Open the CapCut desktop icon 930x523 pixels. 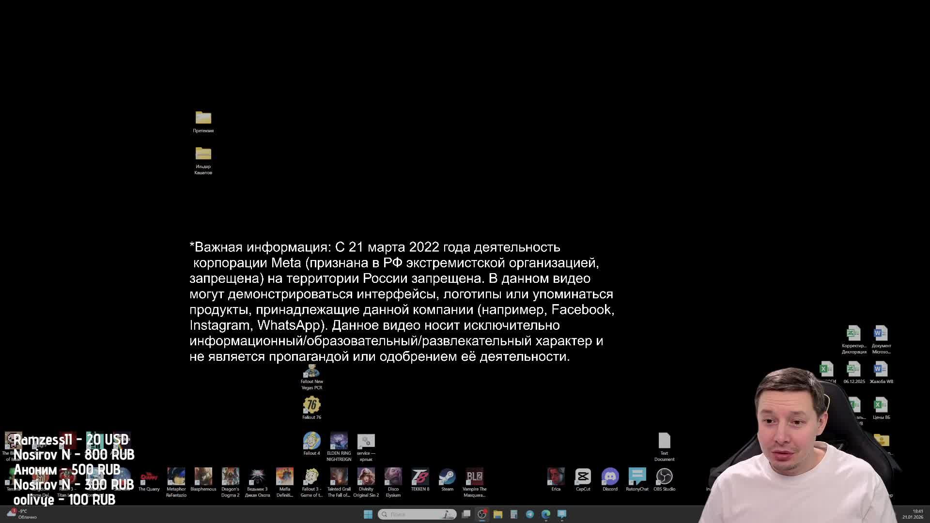click(583, 477)
